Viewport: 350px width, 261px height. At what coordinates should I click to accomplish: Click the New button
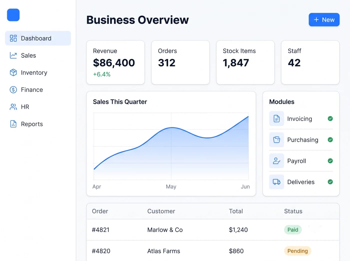324,20
